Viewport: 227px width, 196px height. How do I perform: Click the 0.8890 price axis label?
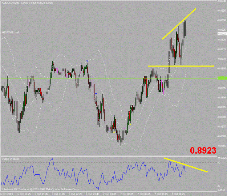[x=222, y=97]
